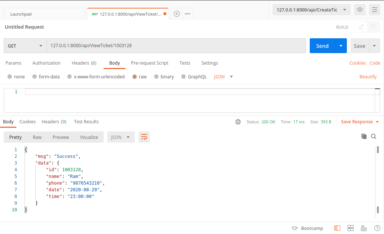Click the 200 OK status text
This screenshot has height=234, width=384.
(268, 122)
